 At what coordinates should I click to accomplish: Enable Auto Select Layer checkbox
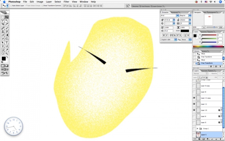11,6
